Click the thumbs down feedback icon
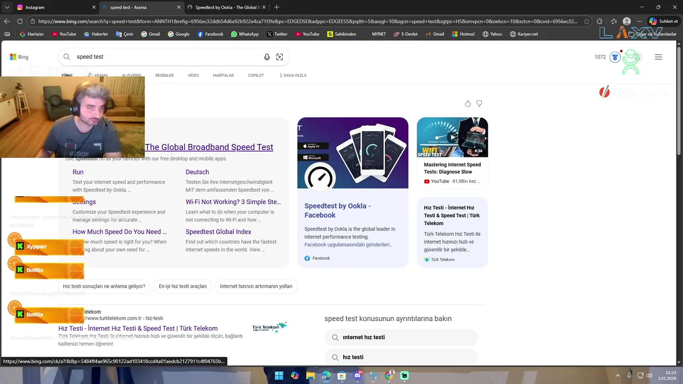Viewport: 683px width, 384px height. point(479,103)
